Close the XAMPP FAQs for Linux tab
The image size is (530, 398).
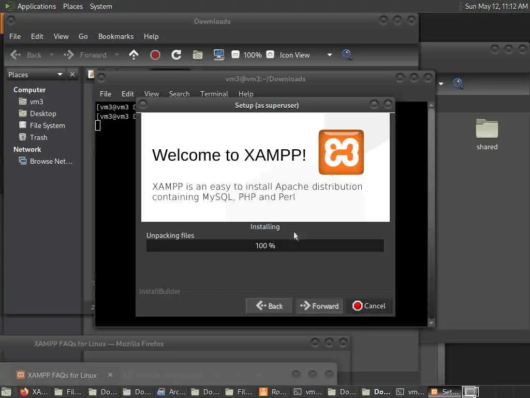click(110, 375)
